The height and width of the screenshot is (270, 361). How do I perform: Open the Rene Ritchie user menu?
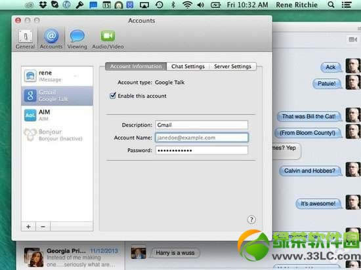point(297,5)
